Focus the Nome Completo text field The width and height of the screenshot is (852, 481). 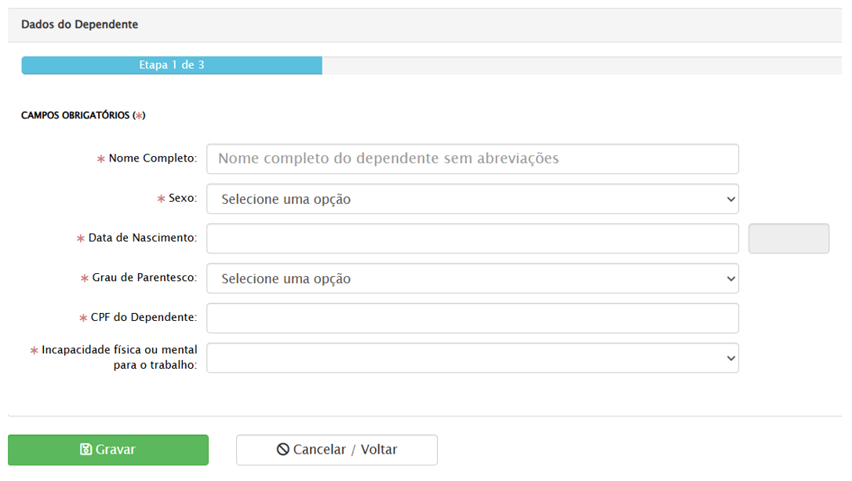pyautogui.click(x=472, y=159)
